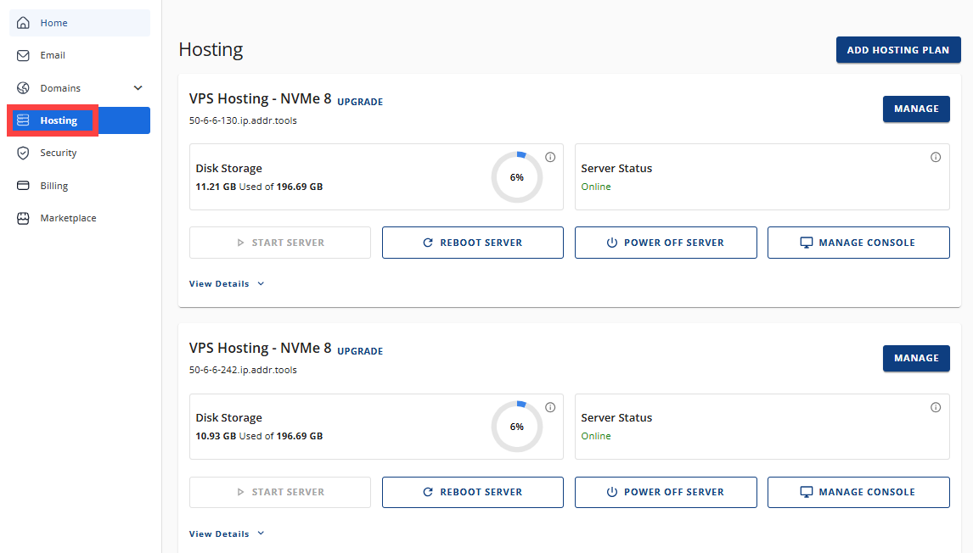Screen dimensions: 973x553
Task: Click Manage for the 50-6-6-130 server
Action: (916, 109)
